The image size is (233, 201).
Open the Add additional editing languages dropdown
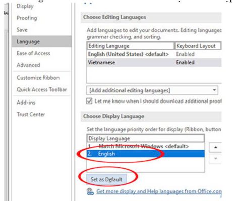coord(152,90)
